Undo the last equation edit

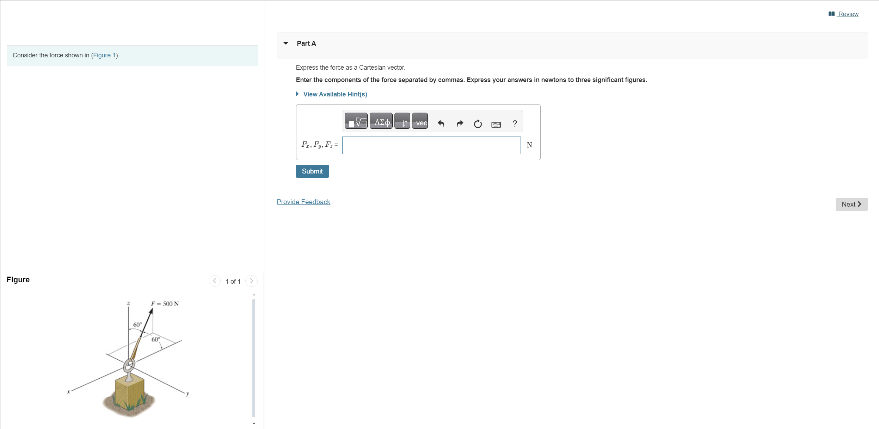tap(441, 124)
